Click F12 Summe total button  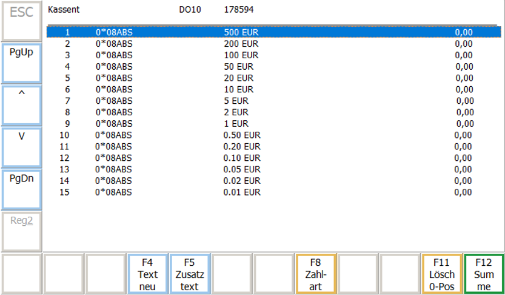(484, 274)
